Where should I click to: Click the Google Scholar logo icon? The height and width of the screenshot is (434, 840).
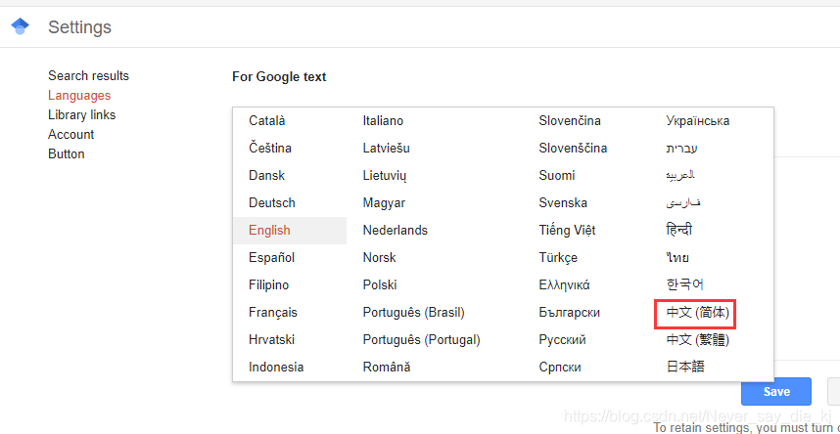(20, 26)
